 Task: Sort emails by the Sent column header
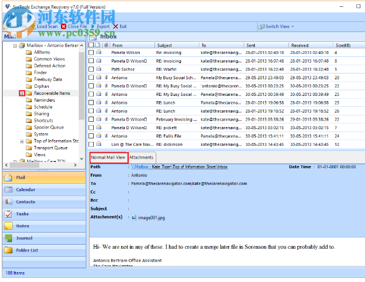[267, 45]
